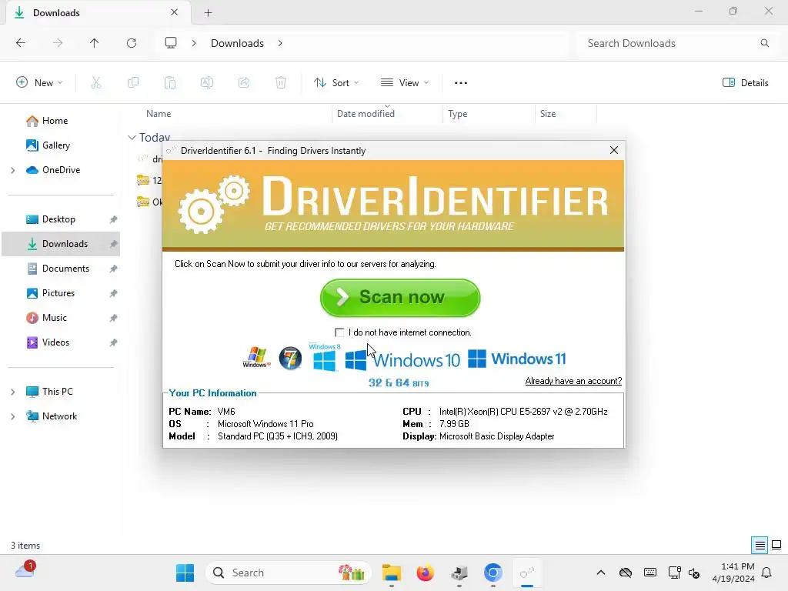Add a new File Explorer tab
The image size is (788, 591).
[x=208, y=12]
